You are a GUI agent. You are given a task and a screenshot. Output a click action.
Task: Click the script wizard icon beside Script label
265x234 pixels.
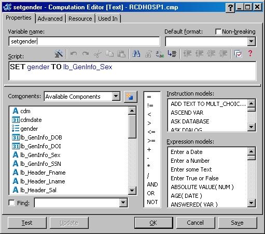point(59,54)
